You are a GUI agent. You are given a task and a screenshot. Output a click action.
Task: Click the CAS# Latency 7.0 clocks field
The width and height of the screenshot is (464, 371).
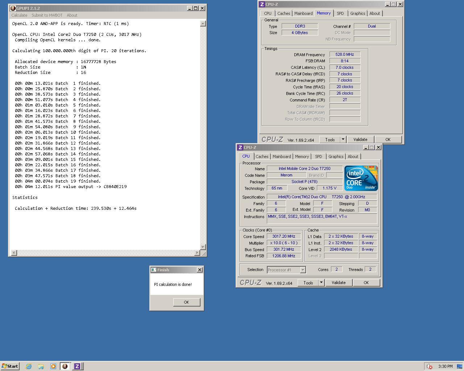coord(345,67)
